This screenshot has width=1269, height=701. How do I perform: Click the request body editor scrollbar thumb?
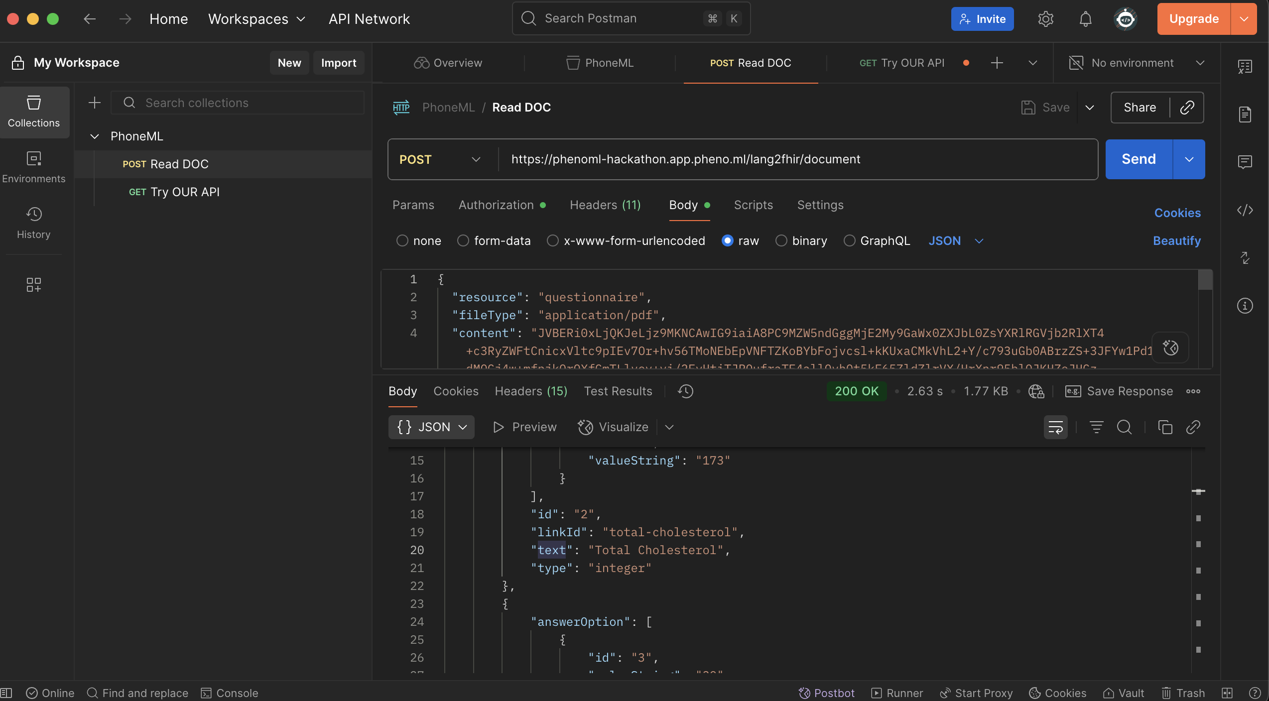point(1205,280)
